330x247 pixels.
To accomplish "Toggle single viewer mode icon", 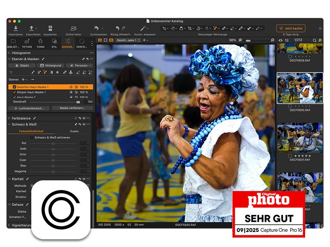I will [106, 40].
